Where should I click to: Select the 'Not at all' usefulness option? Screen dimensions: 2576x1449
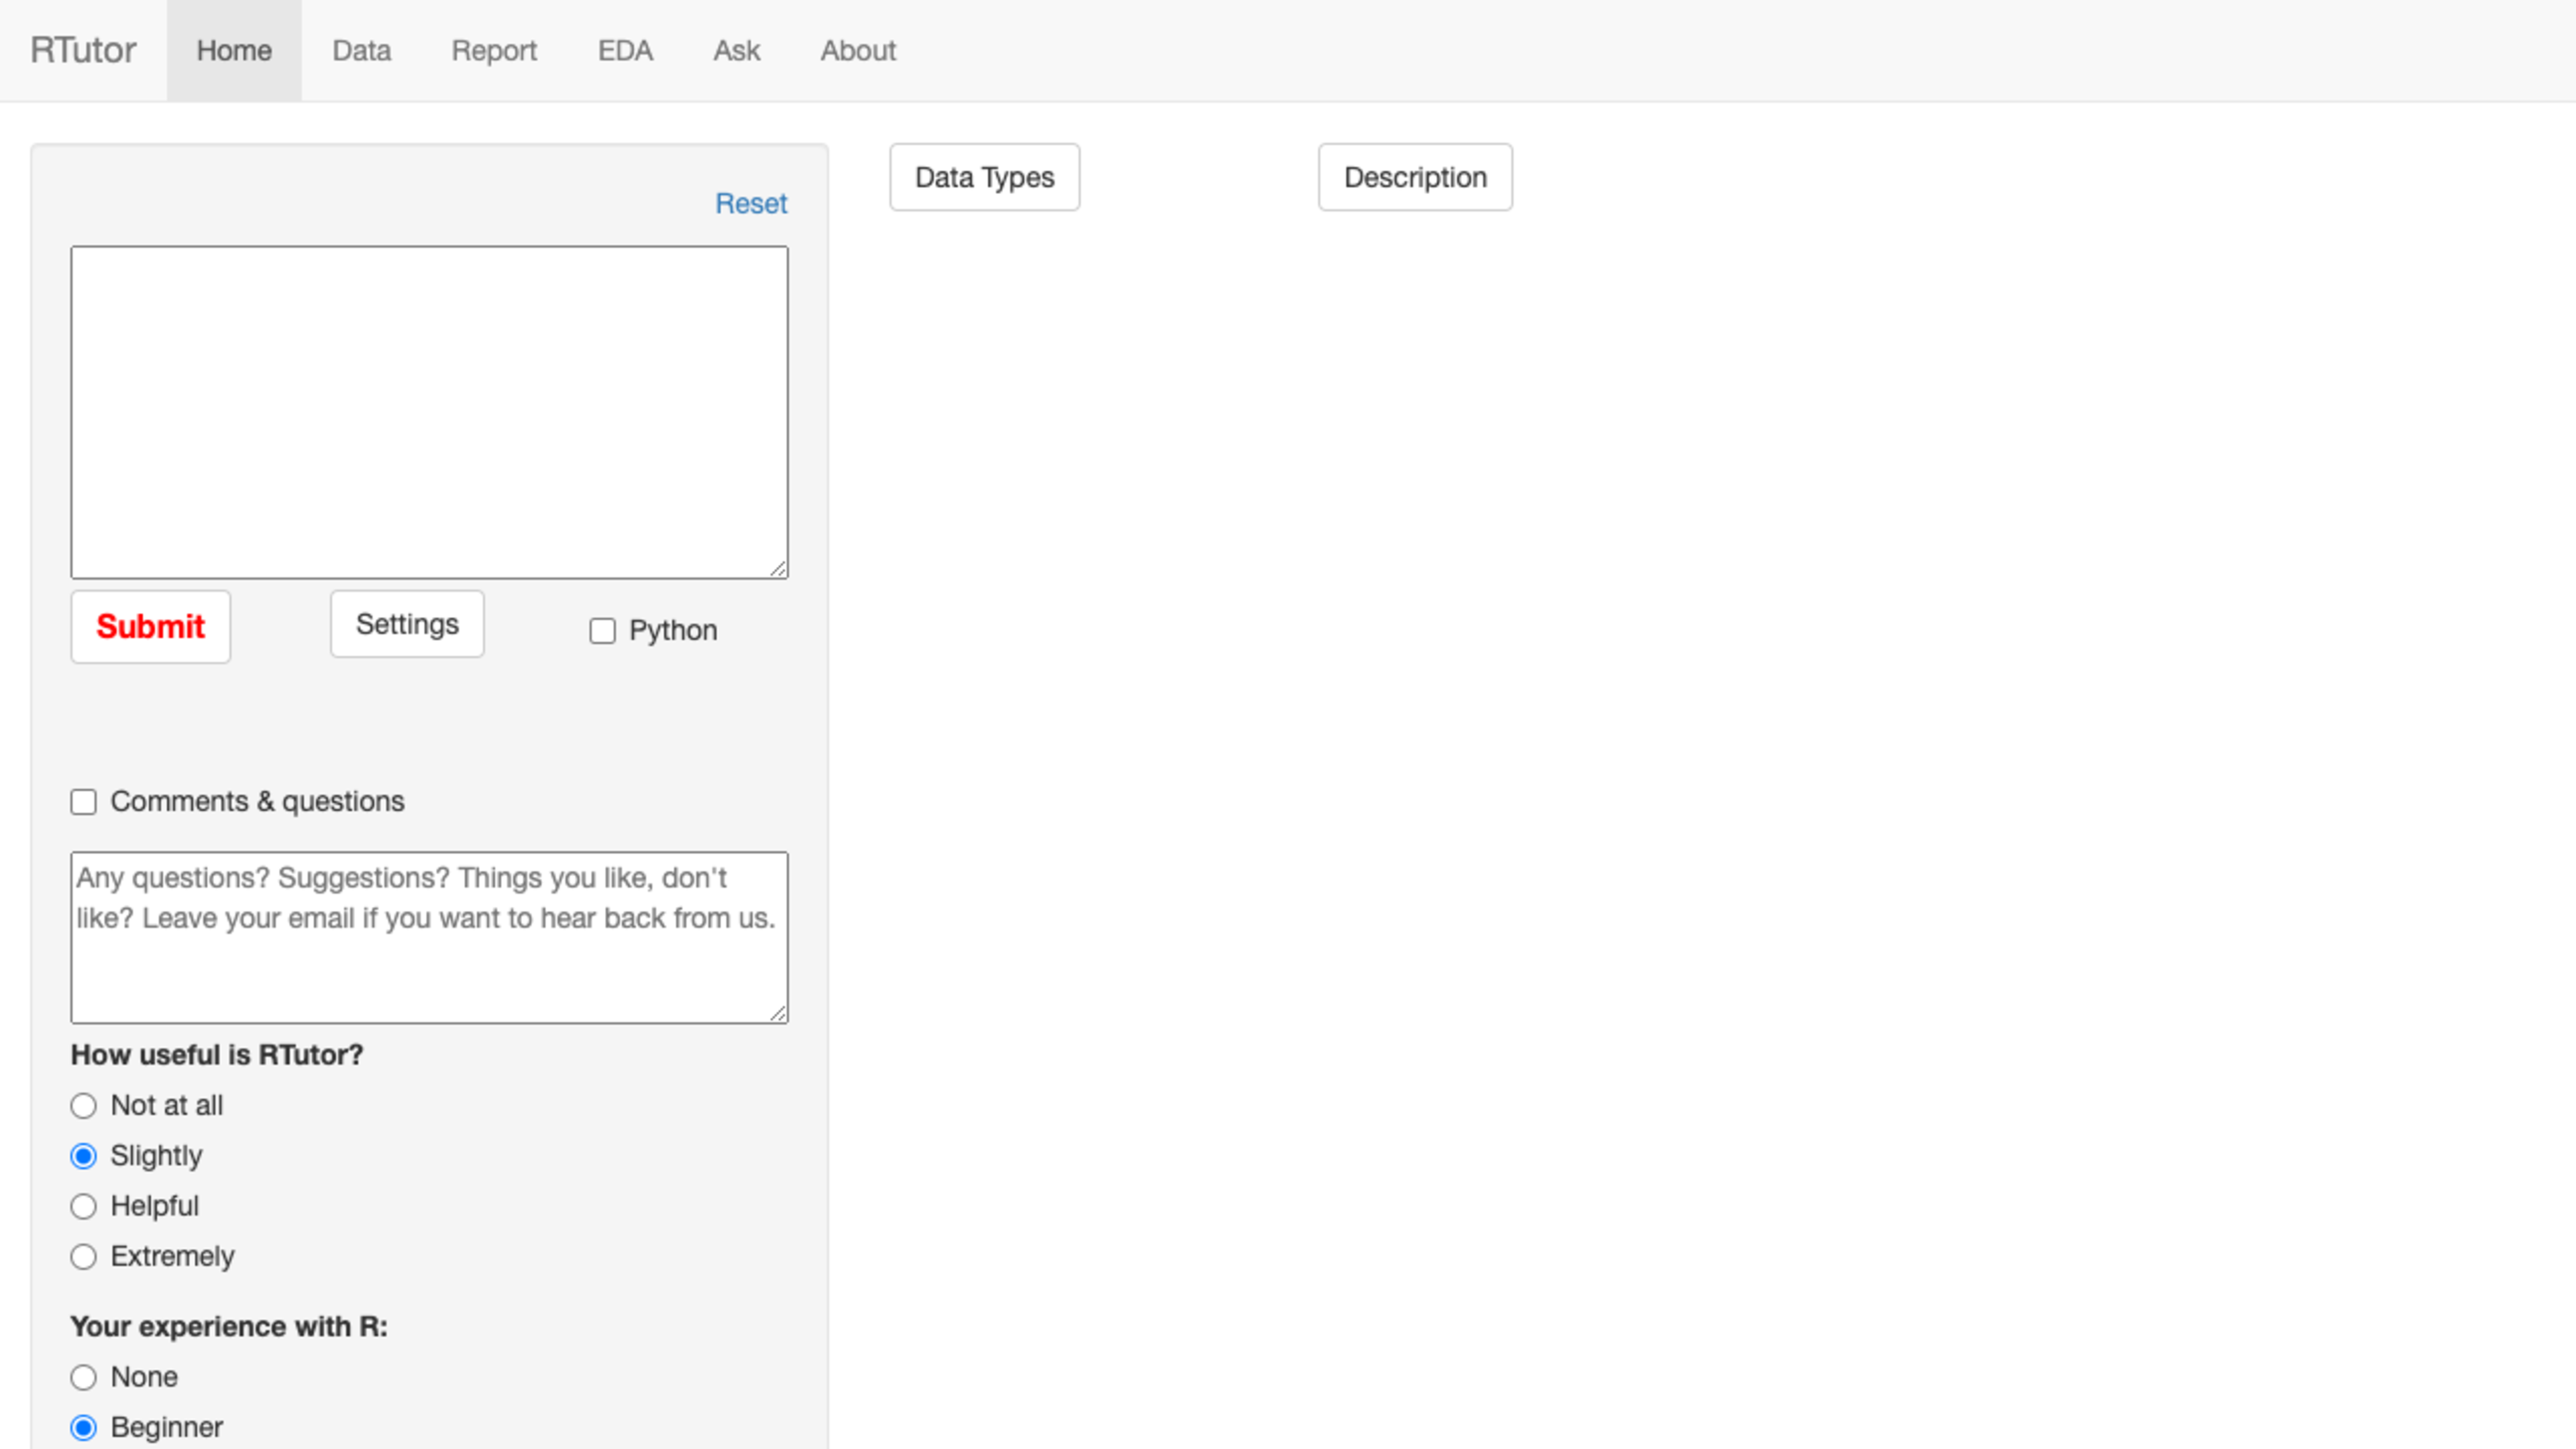[x=84, y=1106]
